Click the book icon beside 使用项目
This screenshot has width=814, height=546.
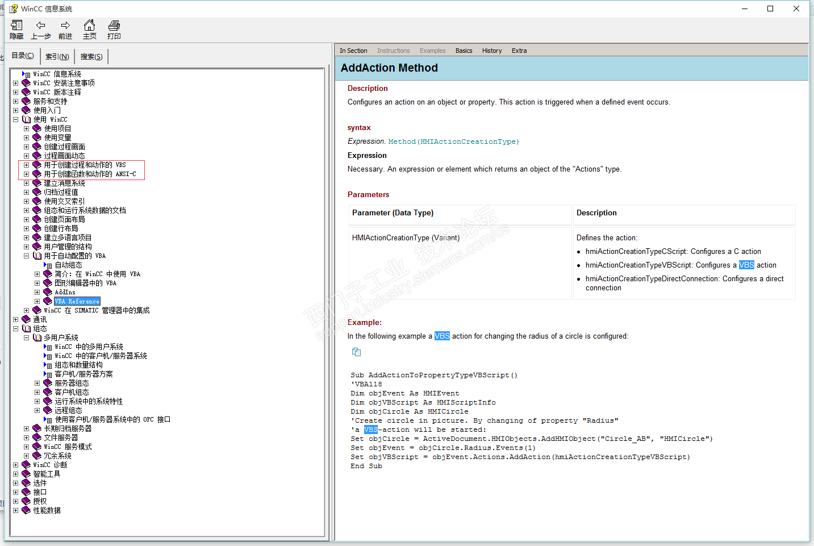[37, 128]
